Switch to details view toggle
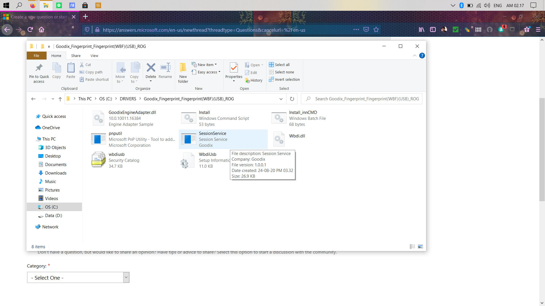Screen dimensions: 545x306 412,247
